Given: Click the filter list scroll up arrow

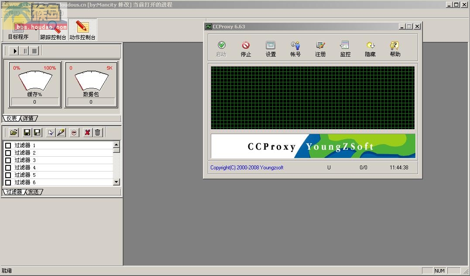Looking at the screenshot, I should tap(117, 145).
